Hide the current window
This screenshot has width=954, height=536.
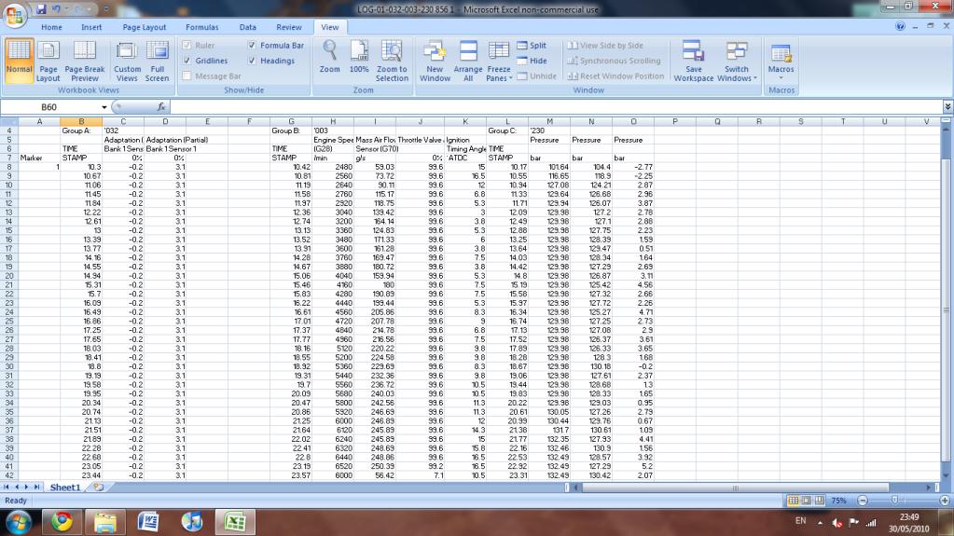click(532, 61)
